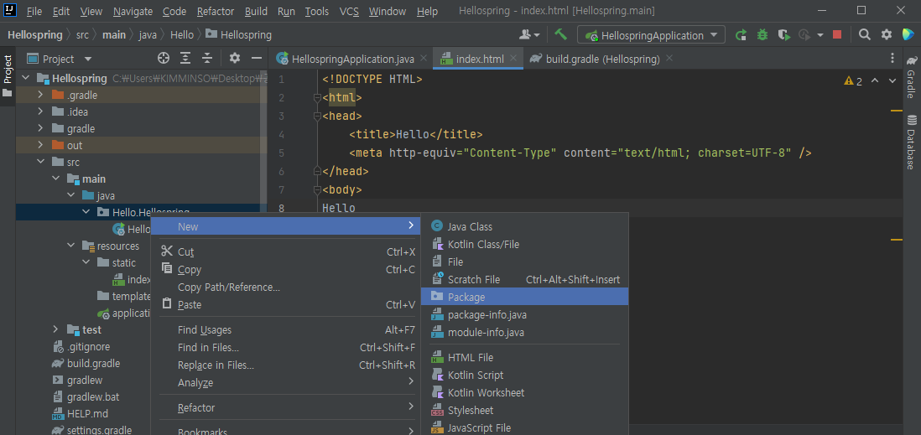
Task: Open HellospringApplication run configuration dropdown
Action: point(651,35)
